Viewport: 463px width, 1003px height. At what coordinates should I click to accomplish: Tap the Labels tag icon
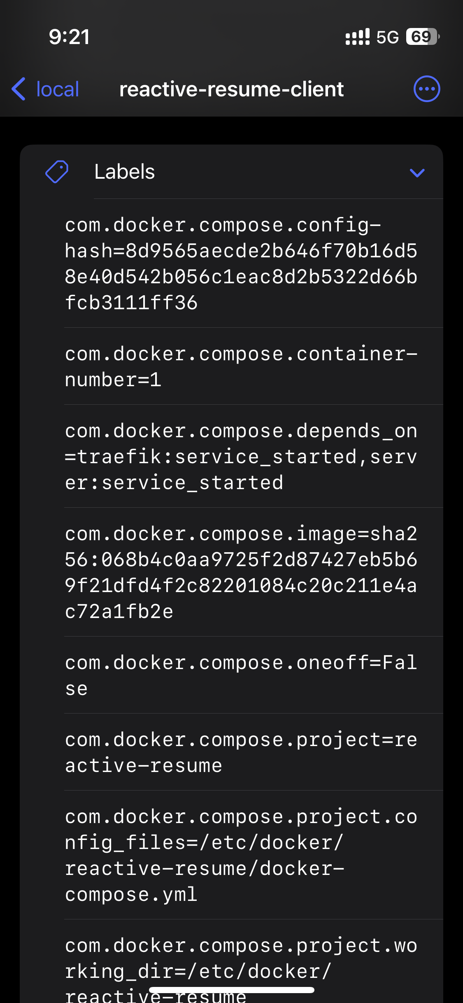(56, 172)
